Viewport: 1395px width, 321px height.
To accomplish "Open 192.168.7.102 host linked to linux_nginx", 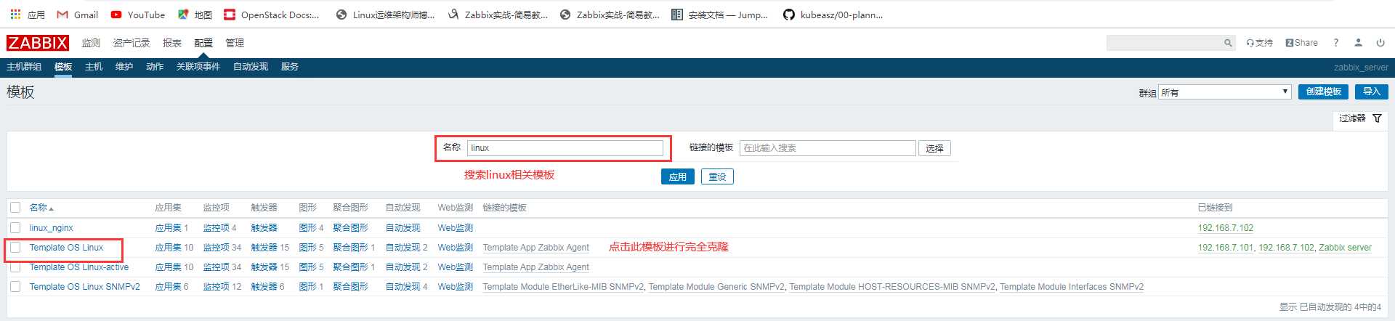I will tap(1226, 228).
